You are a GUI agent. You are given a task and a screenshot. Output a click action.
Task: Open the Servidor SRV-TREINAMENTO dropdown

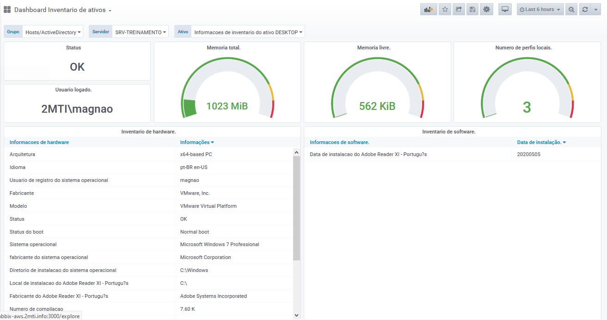tap(141, 32)
